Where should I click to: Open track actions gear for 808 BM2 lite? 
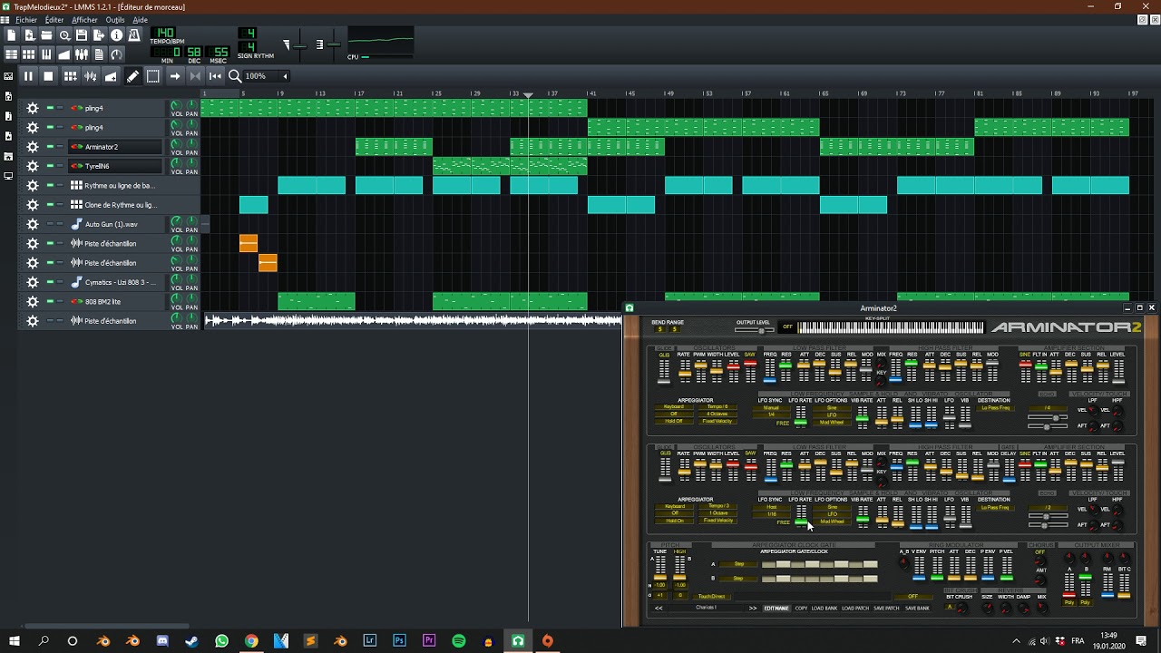[x=33, y=301]
